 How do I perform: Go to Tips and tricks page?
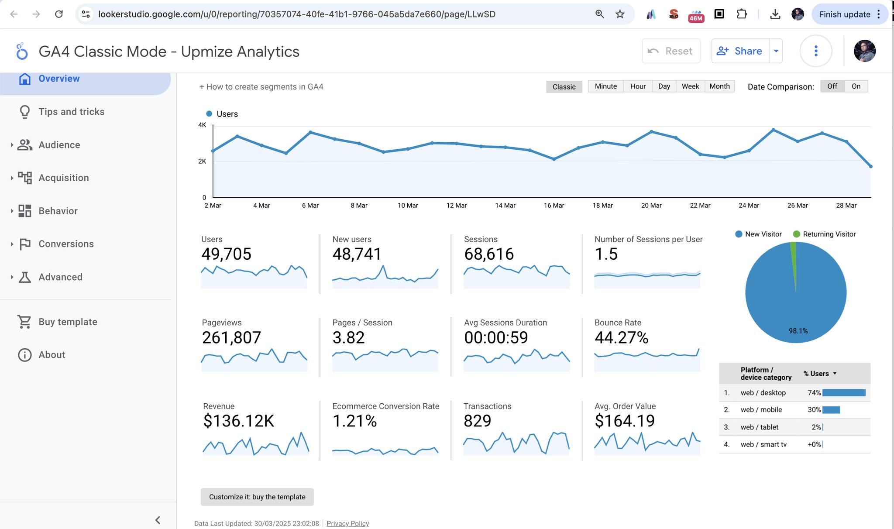[71, 112]
